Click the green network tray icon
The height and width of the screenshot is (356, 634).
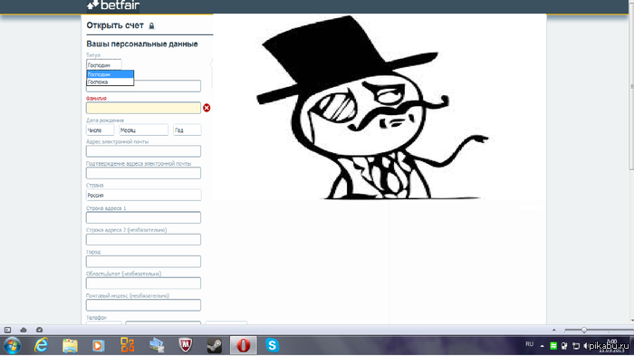553,346
